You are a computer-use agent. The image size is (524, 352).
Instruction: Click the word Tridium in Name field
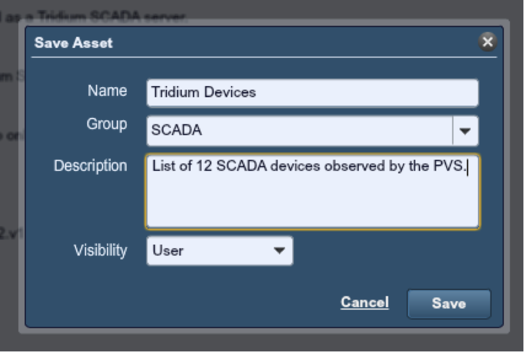175,92
